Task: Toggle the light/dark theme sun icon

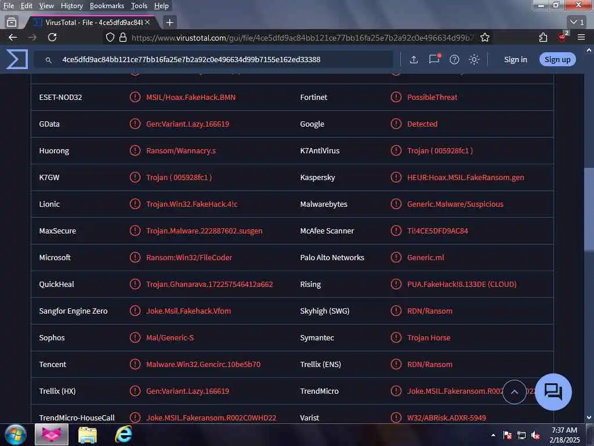Action: point(474,60)
